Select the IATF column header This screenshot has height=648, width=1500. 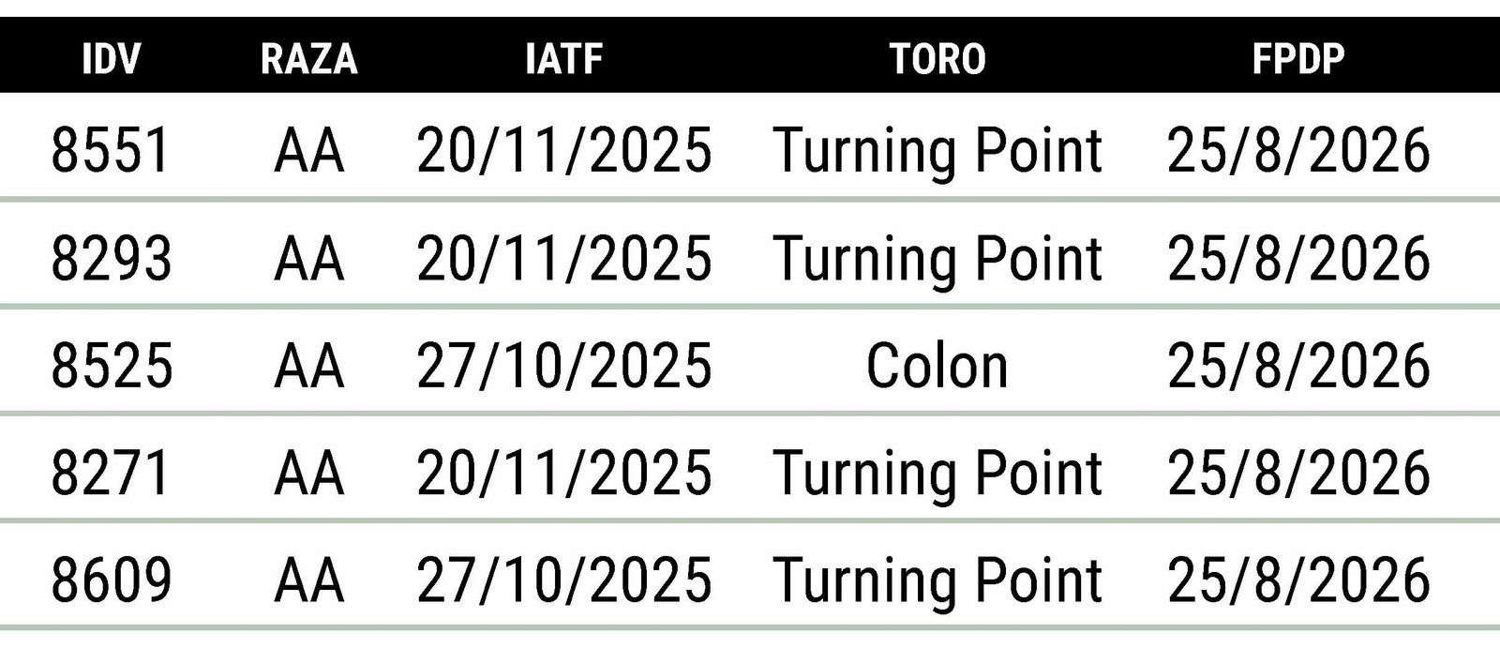[x=563, y=59]
